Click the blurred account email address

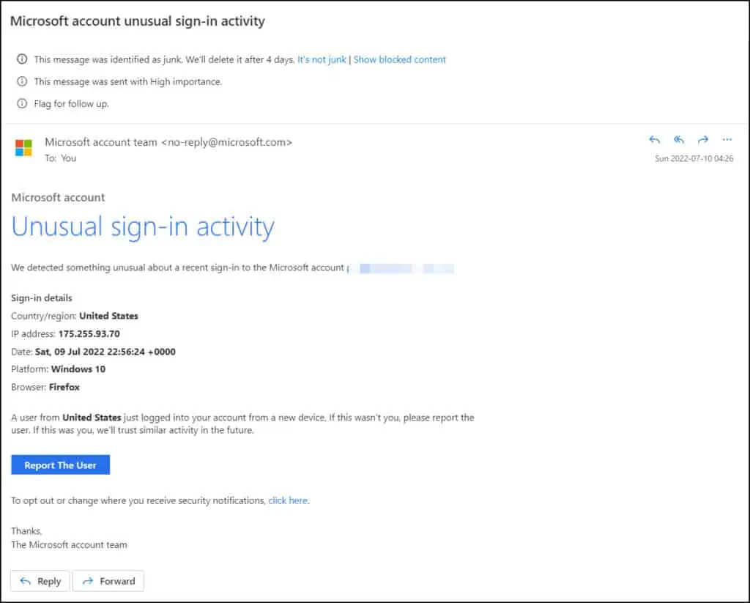coord(401,268)
